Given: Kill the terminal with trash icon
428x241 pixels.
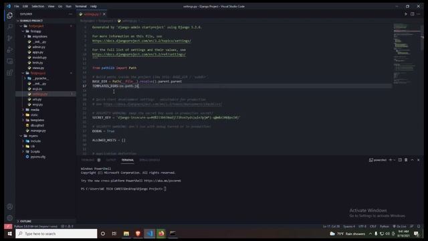Looking at the screenshot, I should [x=406, y=160].
